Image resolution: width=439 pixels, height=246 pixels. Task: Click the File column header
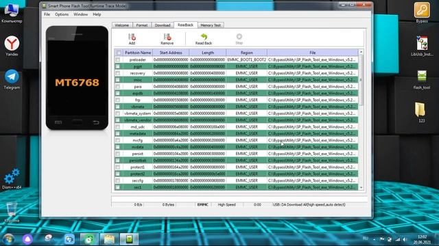pyautogui.click(x=313, y=53)
